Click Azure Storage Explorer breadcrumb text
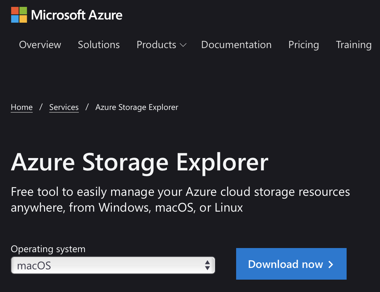 (x=137, y=107)
